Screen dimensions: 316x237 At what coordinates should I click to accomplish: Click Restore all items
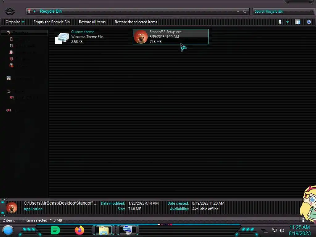click(92, 22)
